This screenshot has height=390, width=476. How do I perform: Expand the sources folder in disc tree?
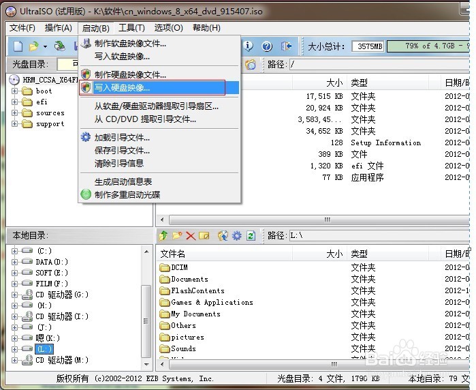tap(14, 112)
